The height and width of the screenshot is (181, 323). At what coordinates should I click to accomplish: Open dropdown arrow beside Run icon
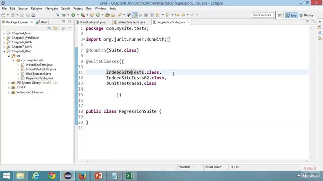tap(78, 15)
